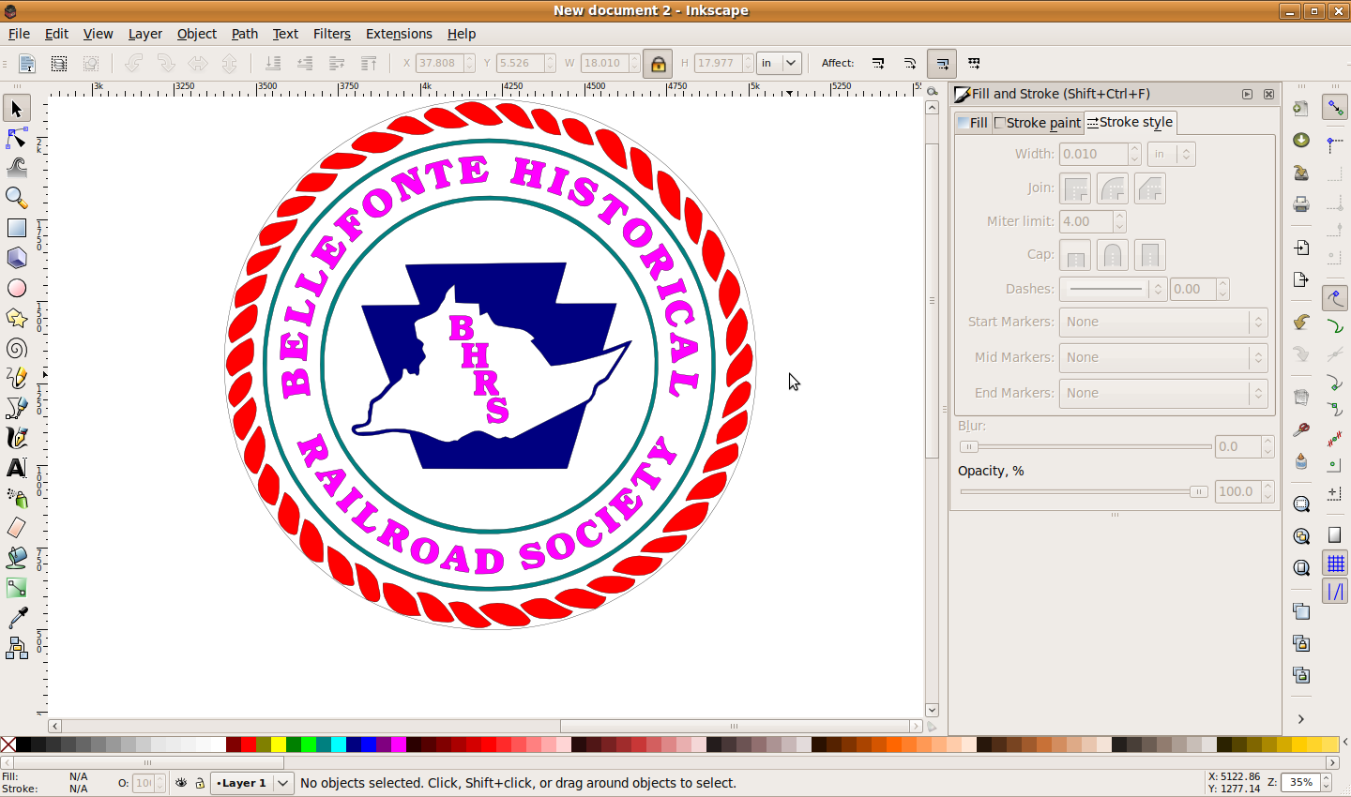Click the Print document icon

(1301, 203)
